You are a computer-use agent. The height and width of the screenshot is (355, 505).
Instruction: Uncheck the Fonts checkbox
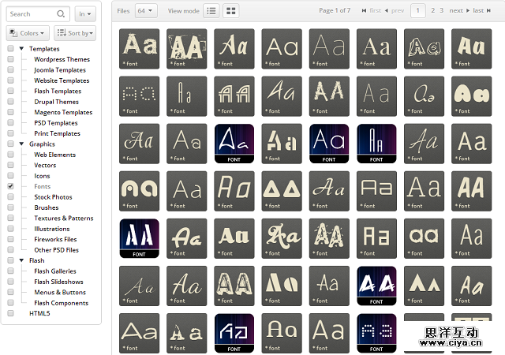[x=10, y=186]
